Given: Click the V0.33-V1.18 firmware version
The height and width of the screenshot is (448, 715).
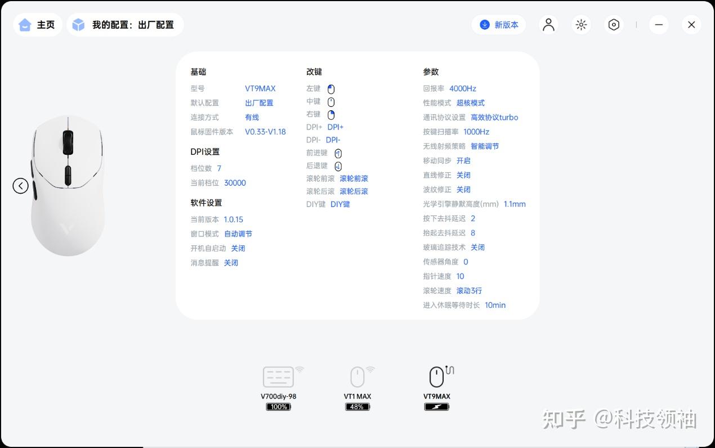Looking at the screenshot, I should pos(265,132).
